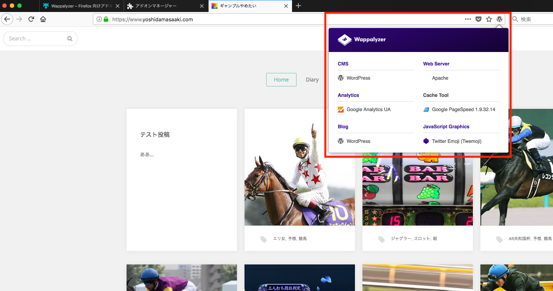The image size is (553, 291).
Task: Click WordPress text under CMS
Action: [358, 78]
